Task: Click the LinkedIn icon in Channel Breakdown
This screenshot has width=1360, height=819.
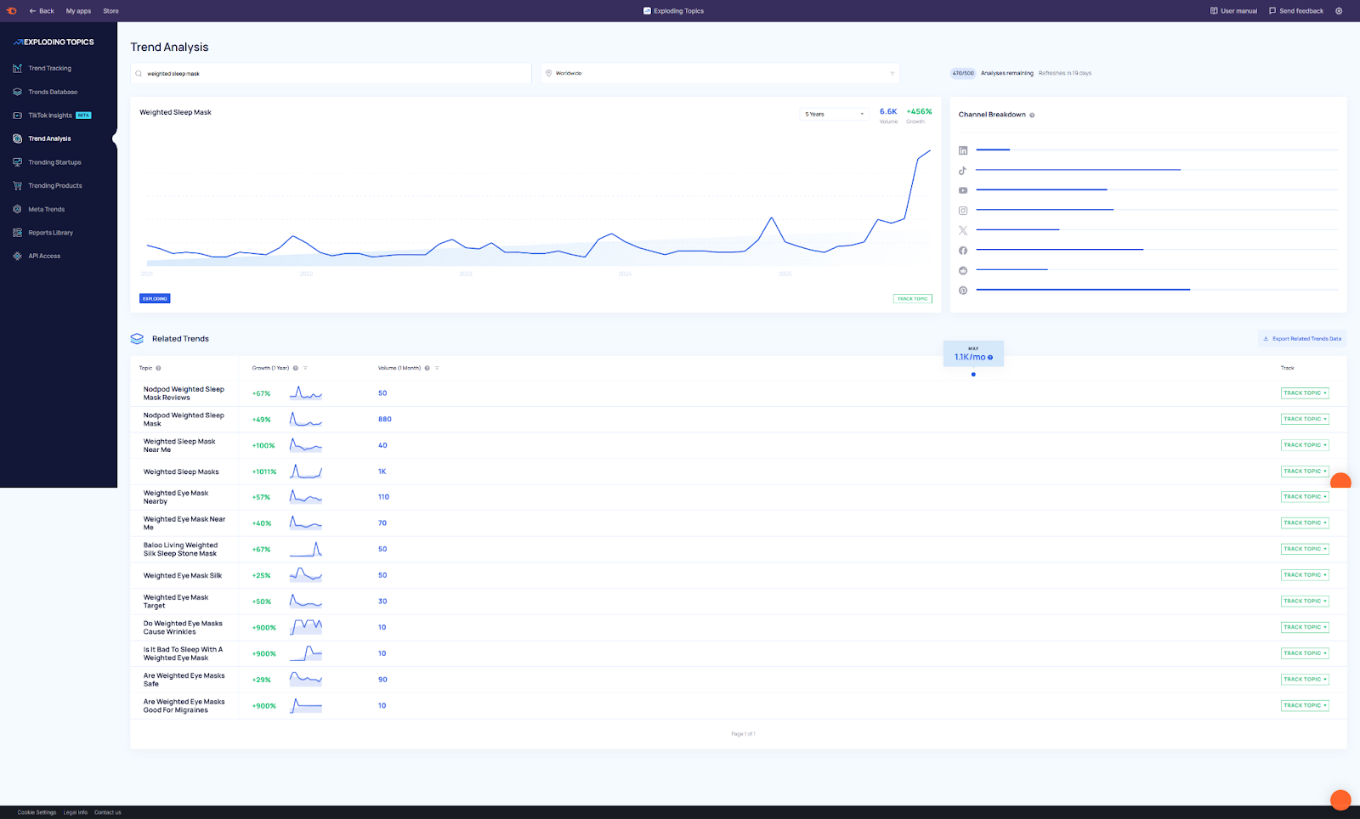Action: [963, 150]
